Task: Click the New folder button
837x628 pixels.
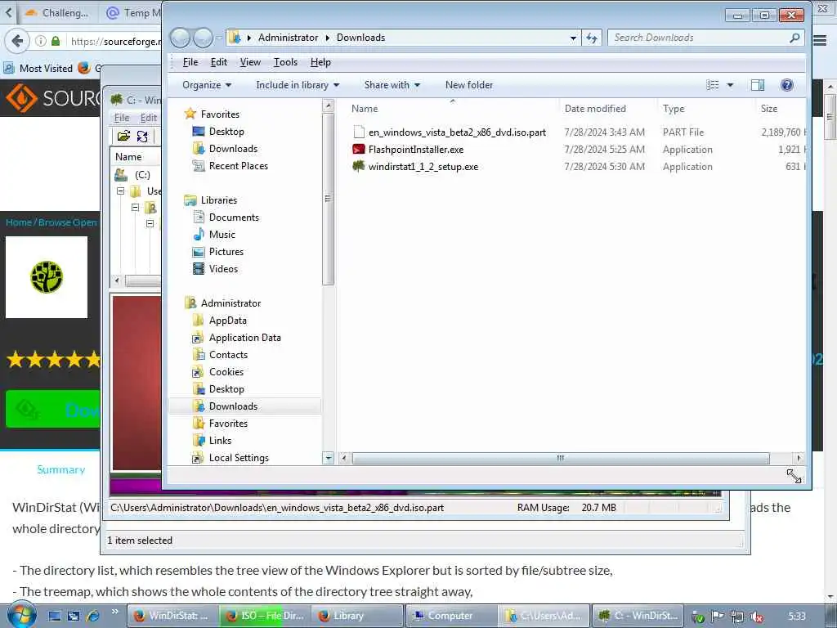Action: pos(469,85)
